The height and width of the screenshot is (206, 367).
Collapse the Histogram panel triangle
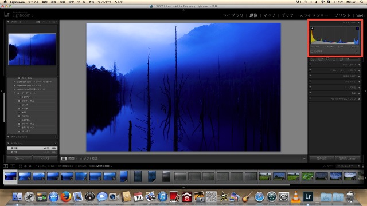358,23
